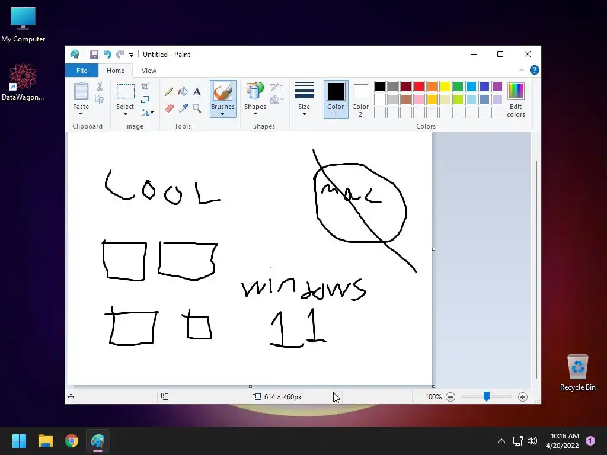This screenshot has height=455, width=607.
Task: Click the Crop icon
Action: [145, 86]
